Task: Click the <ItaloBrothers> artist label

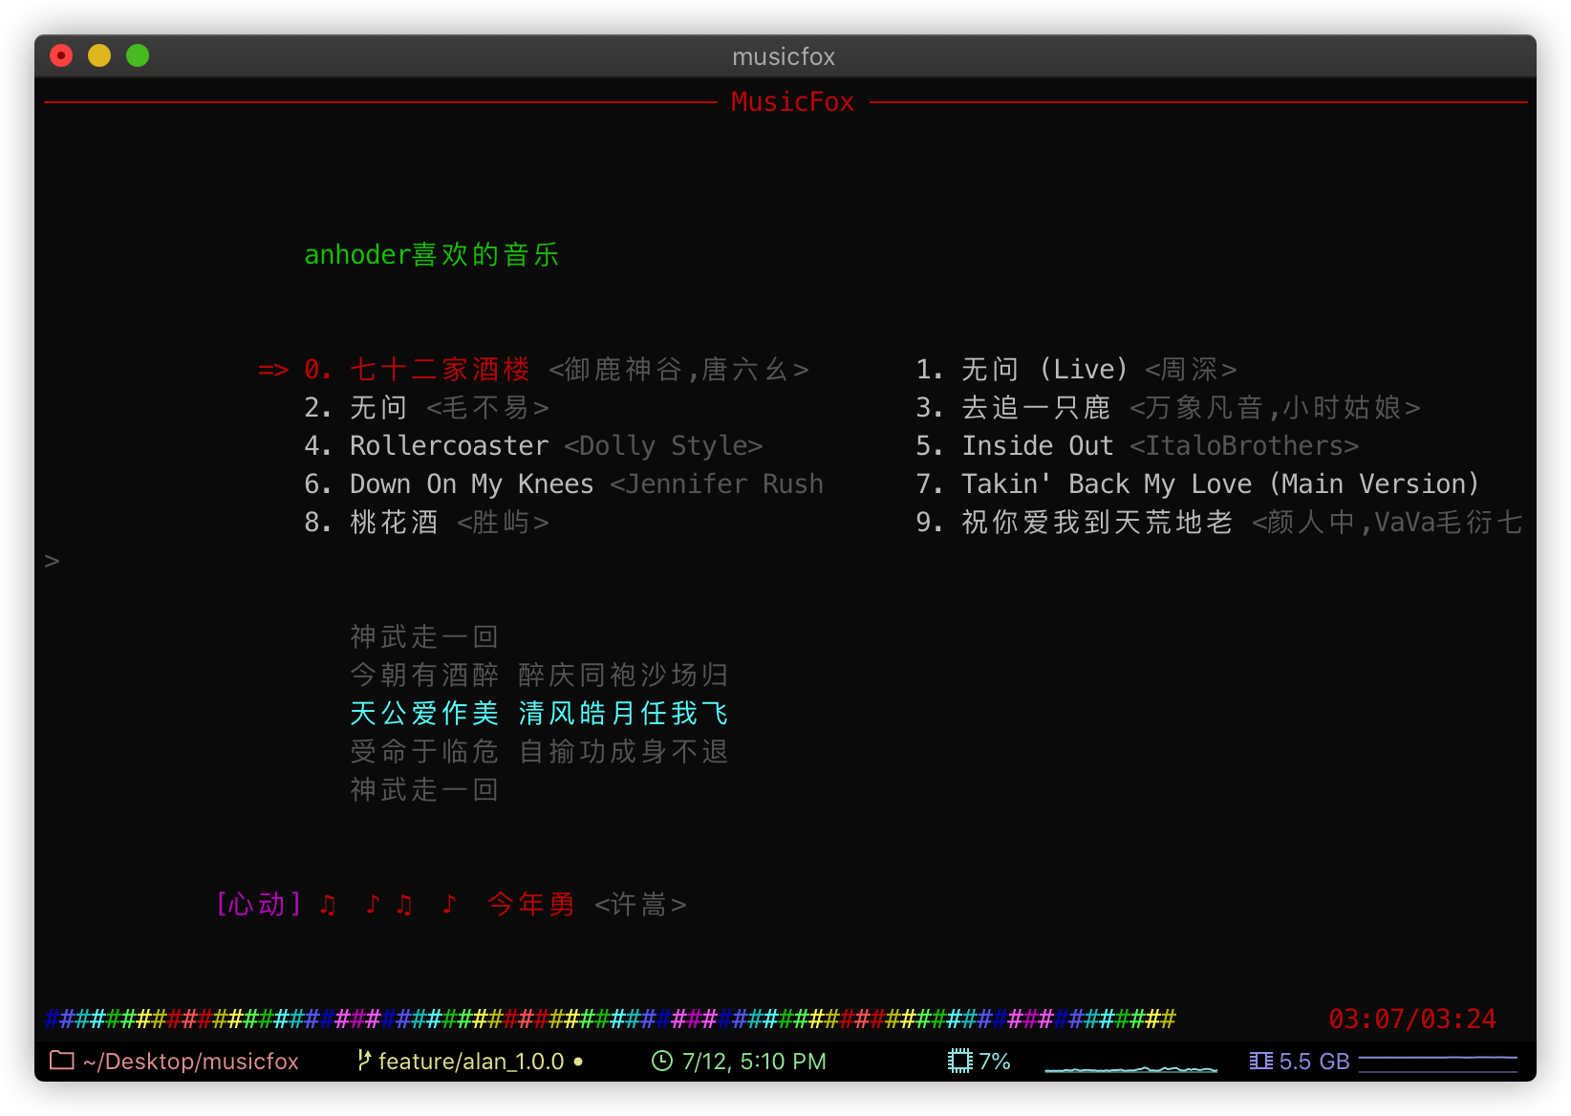Action: [x=1244, y=446]
